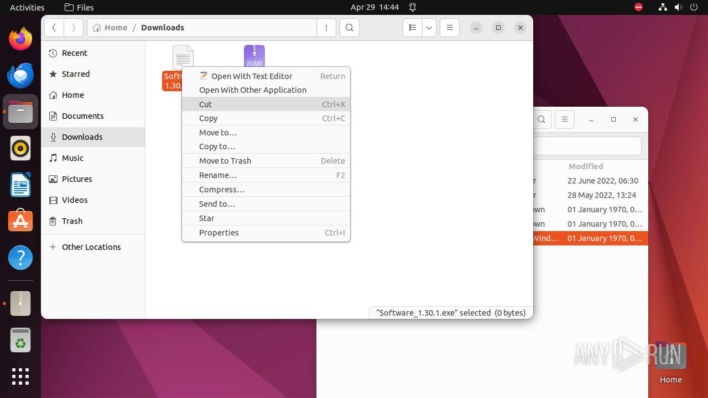Open path options menu with three dots

coord(326,28)
